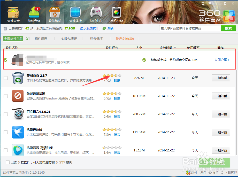Click the software list vertical scrollbar
The width and height of the screenshot is (238, 177).
pos(236,103)
